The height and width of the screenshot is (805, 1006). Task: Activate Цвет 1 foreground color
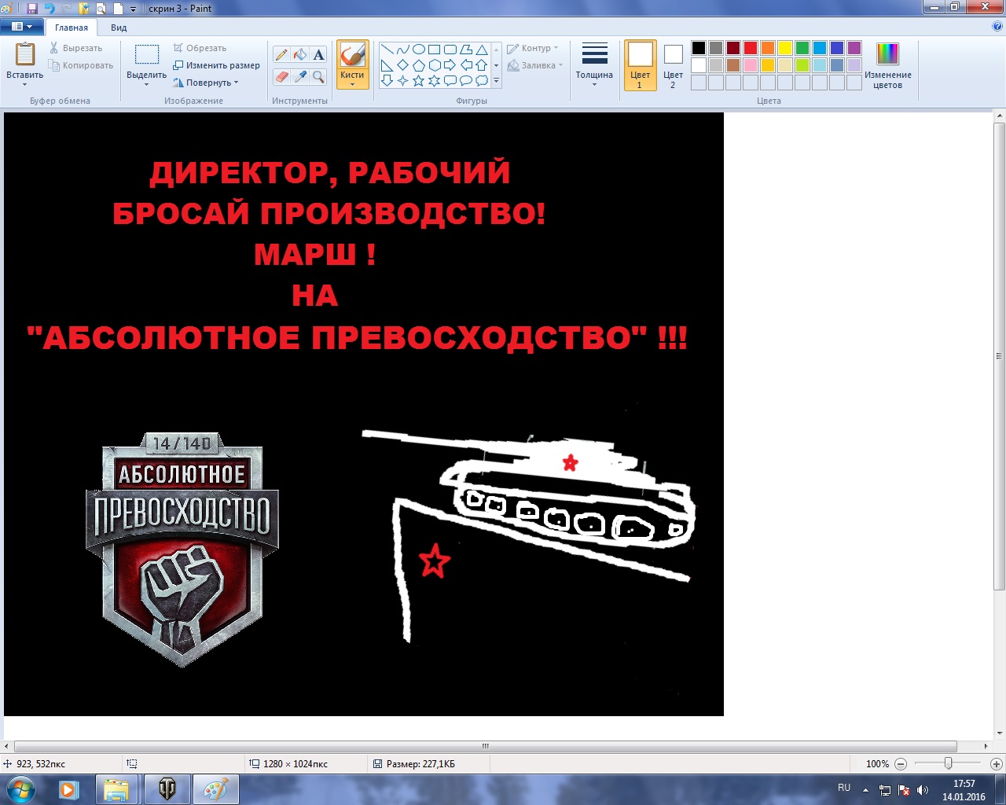[x=640, y=65]
